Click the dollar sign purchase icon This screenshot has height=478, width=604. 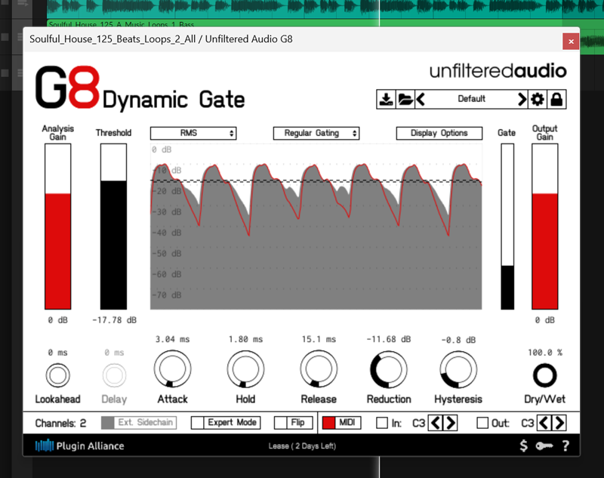click(523, 446)
